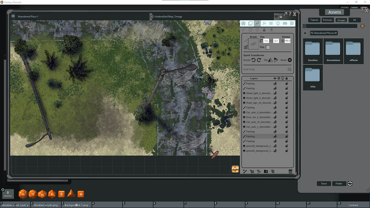
Task: Click the lighting bulb toolbar icon
Action: coord(278,23)
